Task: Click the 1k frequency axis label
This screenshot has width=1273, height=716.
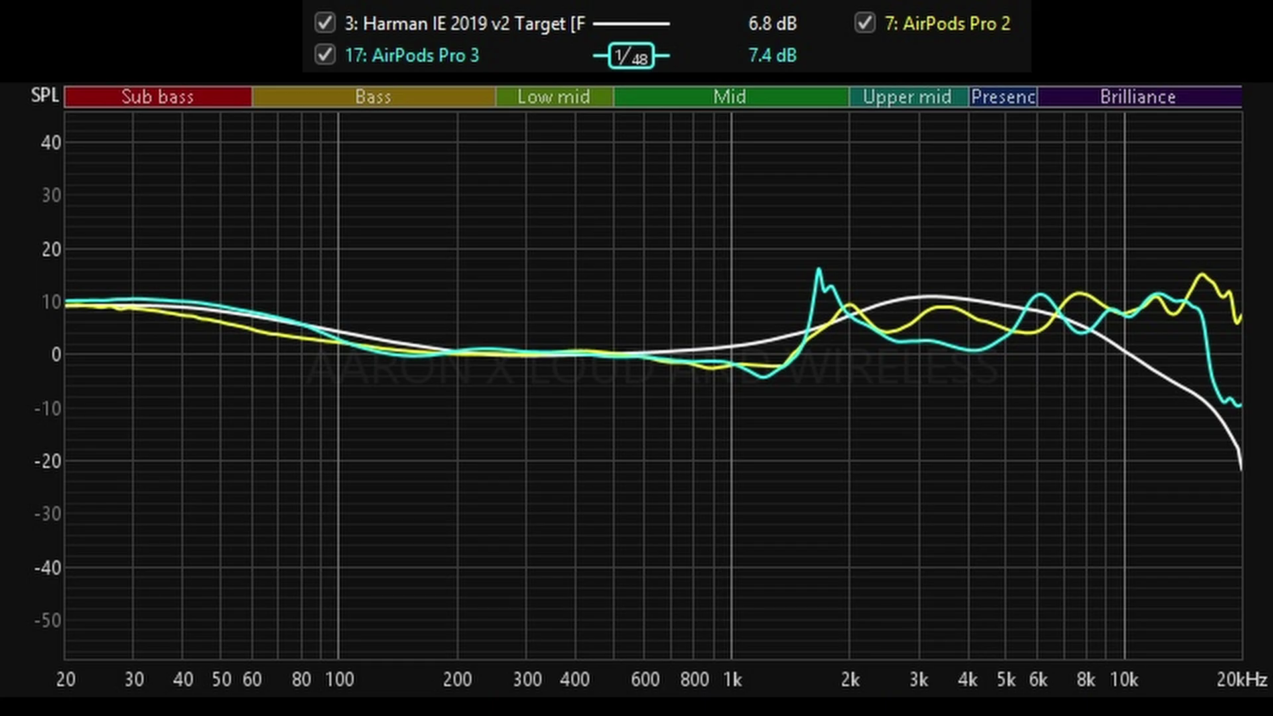Action: [x=732, y=680]
